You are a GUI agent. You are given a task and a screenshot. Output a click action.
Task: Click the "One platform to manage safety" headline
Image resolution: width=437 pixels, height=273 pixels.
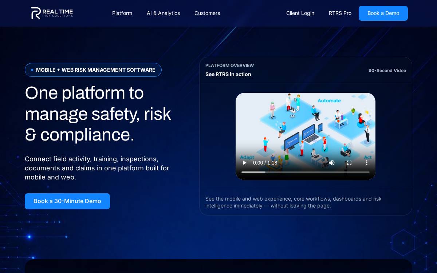click(x=98, y=114)
